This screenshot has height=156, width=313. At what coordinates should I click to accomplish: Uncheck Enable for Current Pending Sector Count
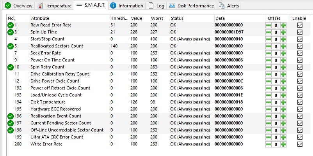(x=300, y=123)
